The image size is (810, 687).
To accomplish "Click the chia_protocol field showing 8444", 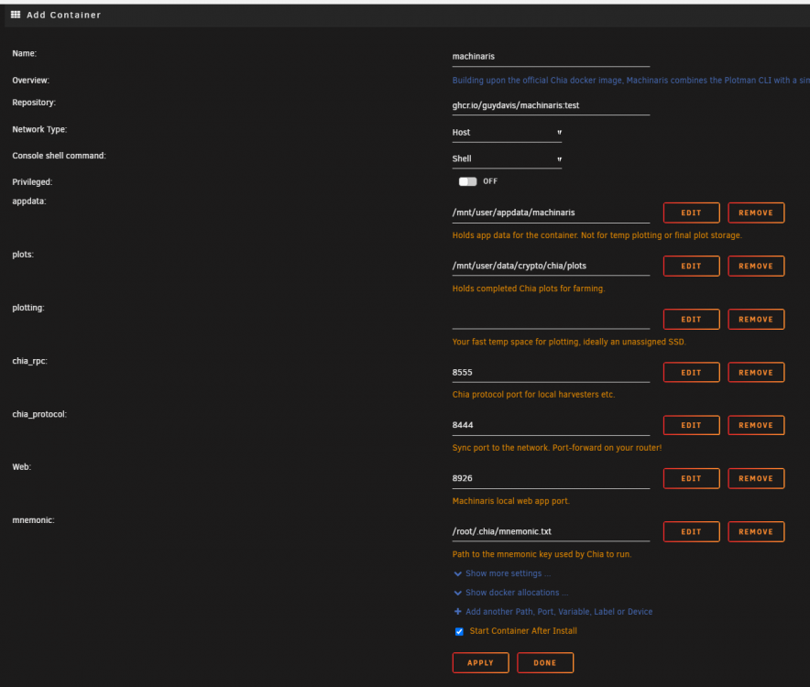I will (x=551, y=425).
